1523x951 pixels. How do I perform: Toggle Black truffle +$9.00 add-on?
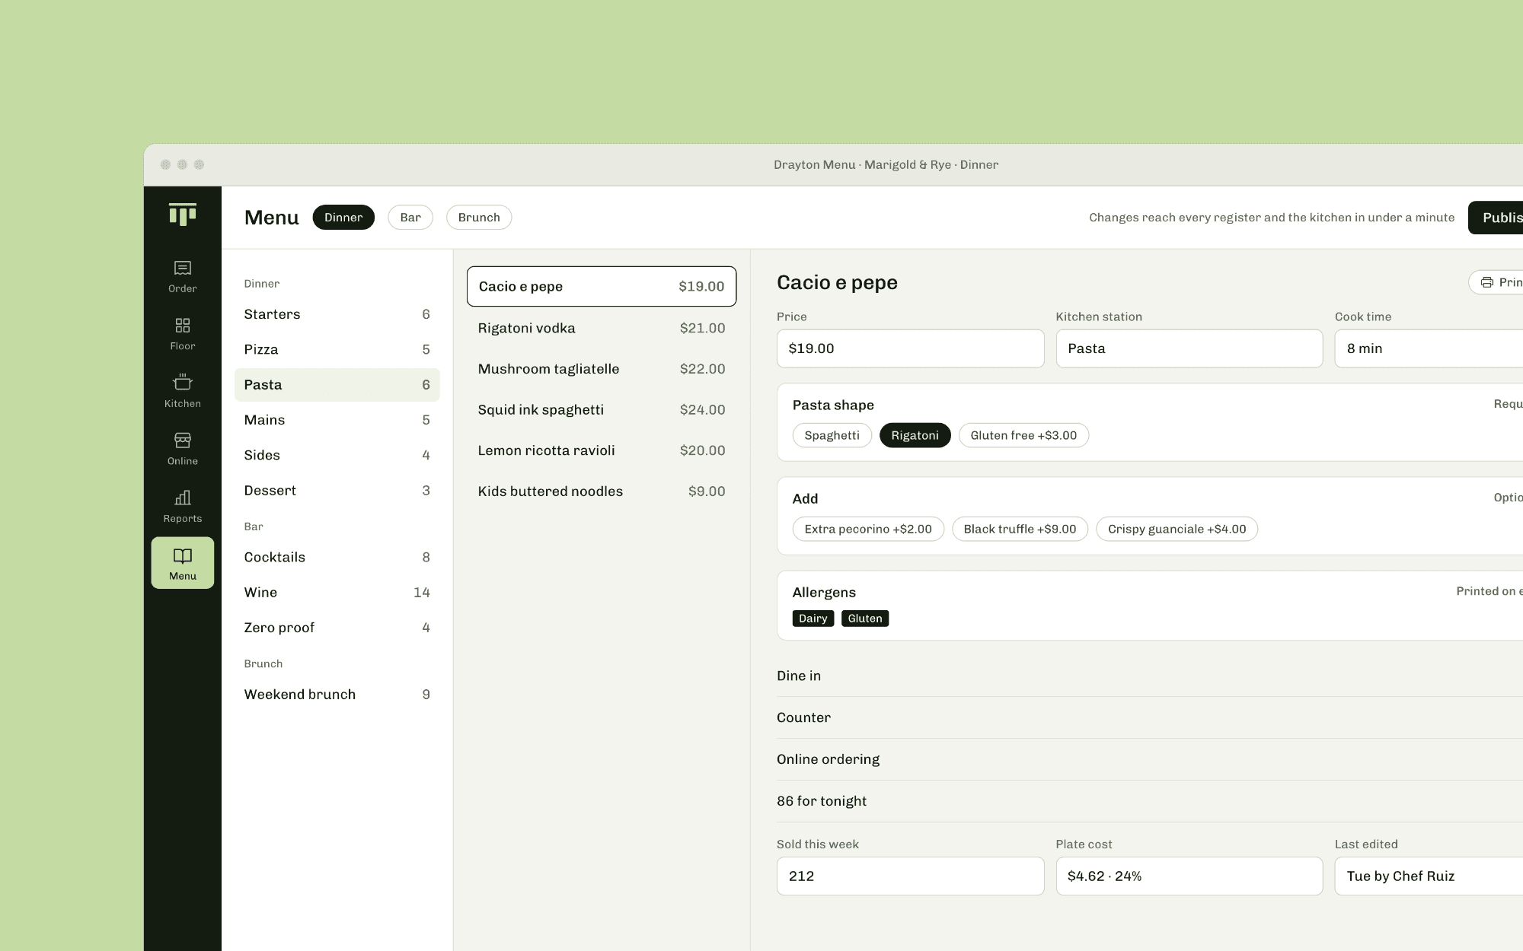1020,529
